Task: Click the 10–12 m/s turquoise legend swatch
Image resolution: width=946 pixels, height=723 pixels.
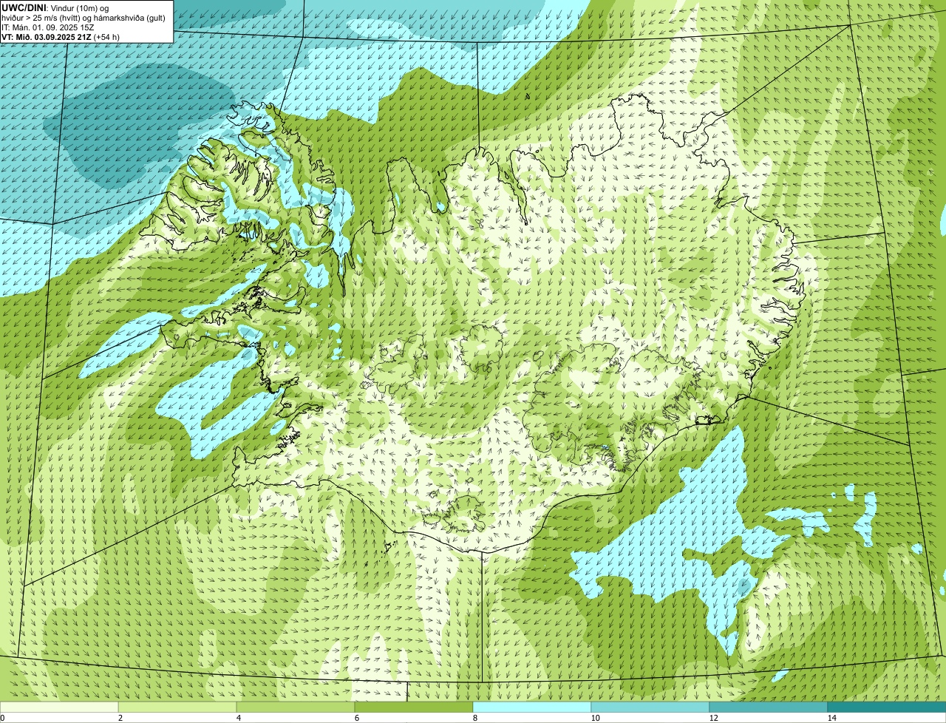Action: pyautogui.click(x=650, y=707)
